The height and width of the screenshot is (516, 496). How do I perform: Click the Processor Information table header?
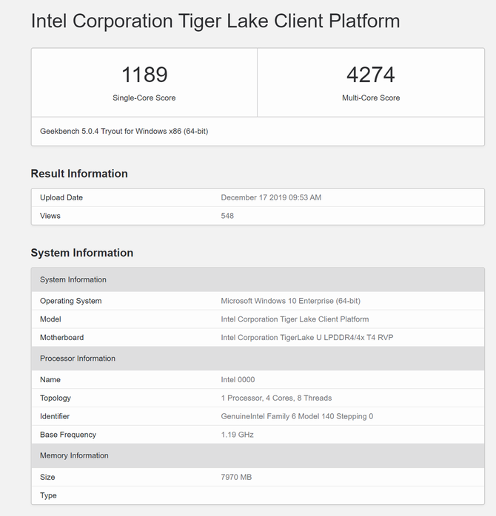click(x=258, y=359)
